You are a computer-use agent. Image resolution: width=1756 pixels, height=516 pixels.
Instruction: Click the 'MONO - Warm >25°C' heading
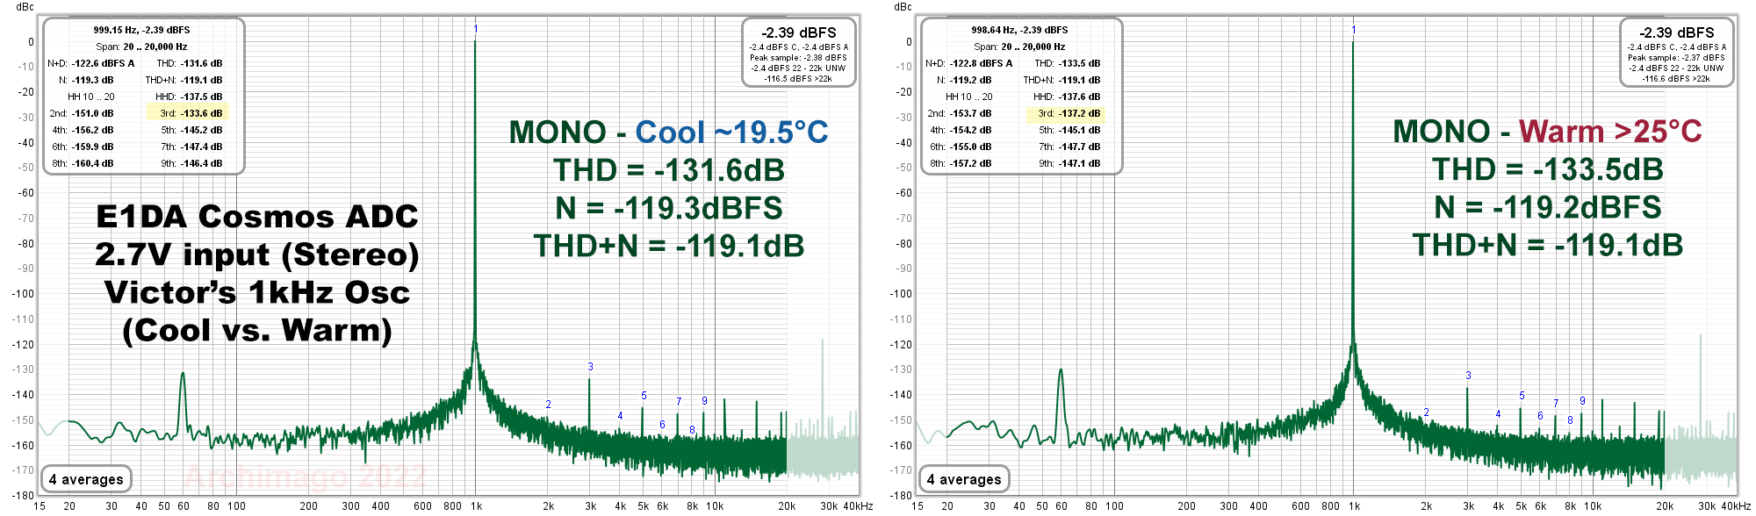point(1547,132)
